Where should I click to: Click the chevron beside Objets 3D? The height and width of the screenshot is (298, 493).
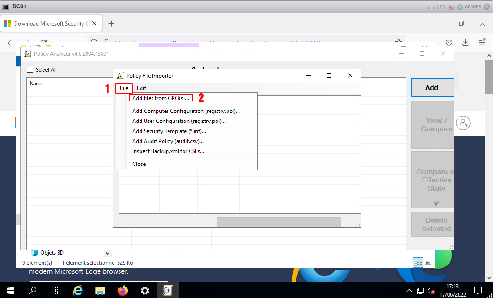click(x=108, y=253)
